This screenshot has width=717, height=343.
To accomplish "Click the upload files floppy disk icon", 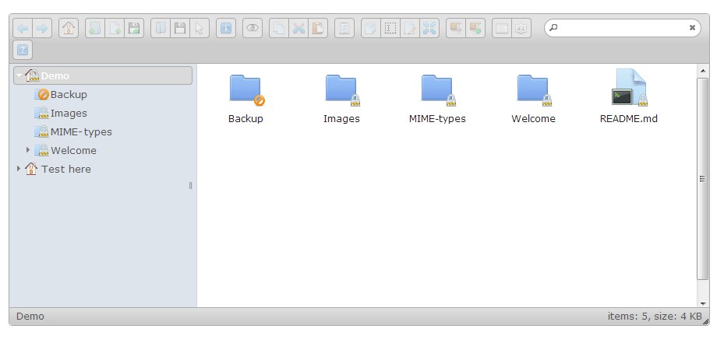I will click(134, 29).
